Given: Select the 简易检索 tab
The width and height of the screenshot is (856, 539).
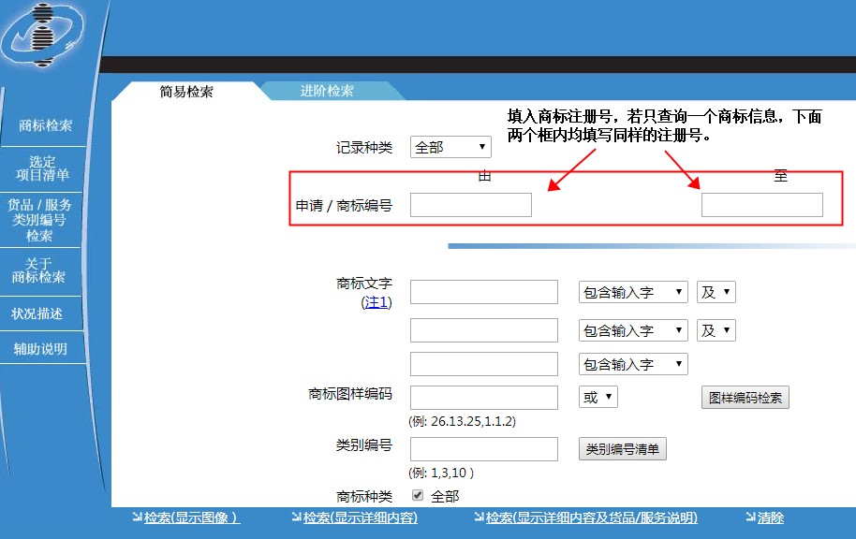Looking at the screenshot, I should click(186, 90).
